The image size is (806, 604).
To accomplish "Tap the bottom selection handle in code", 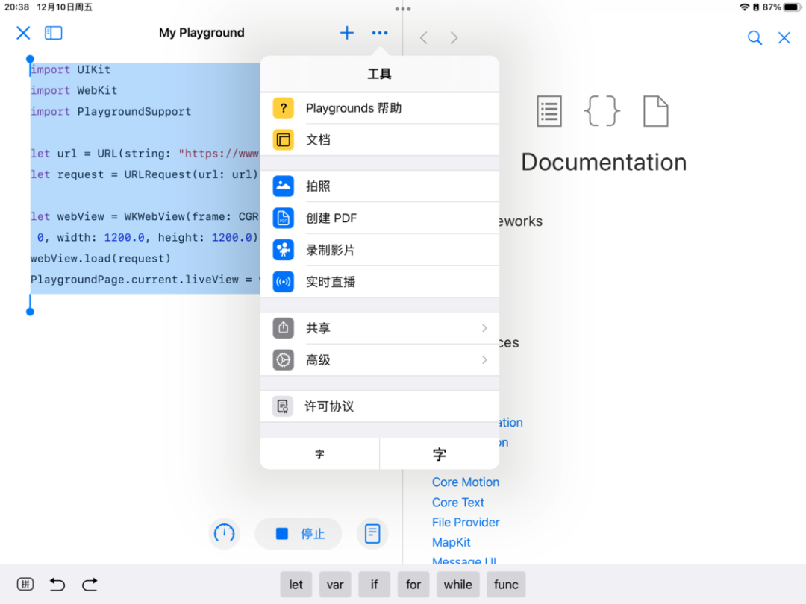I will click(30, 311).
